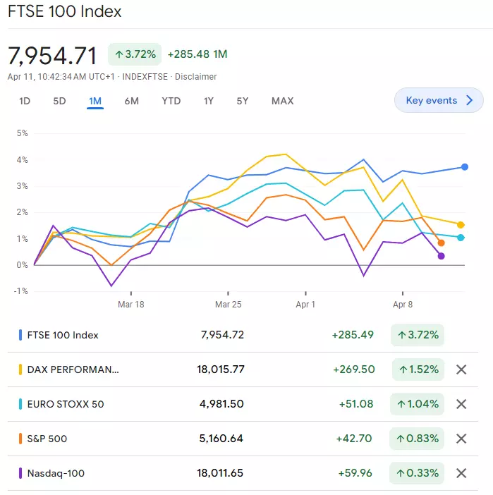Click the +51.08 change value

pos(356,404)
